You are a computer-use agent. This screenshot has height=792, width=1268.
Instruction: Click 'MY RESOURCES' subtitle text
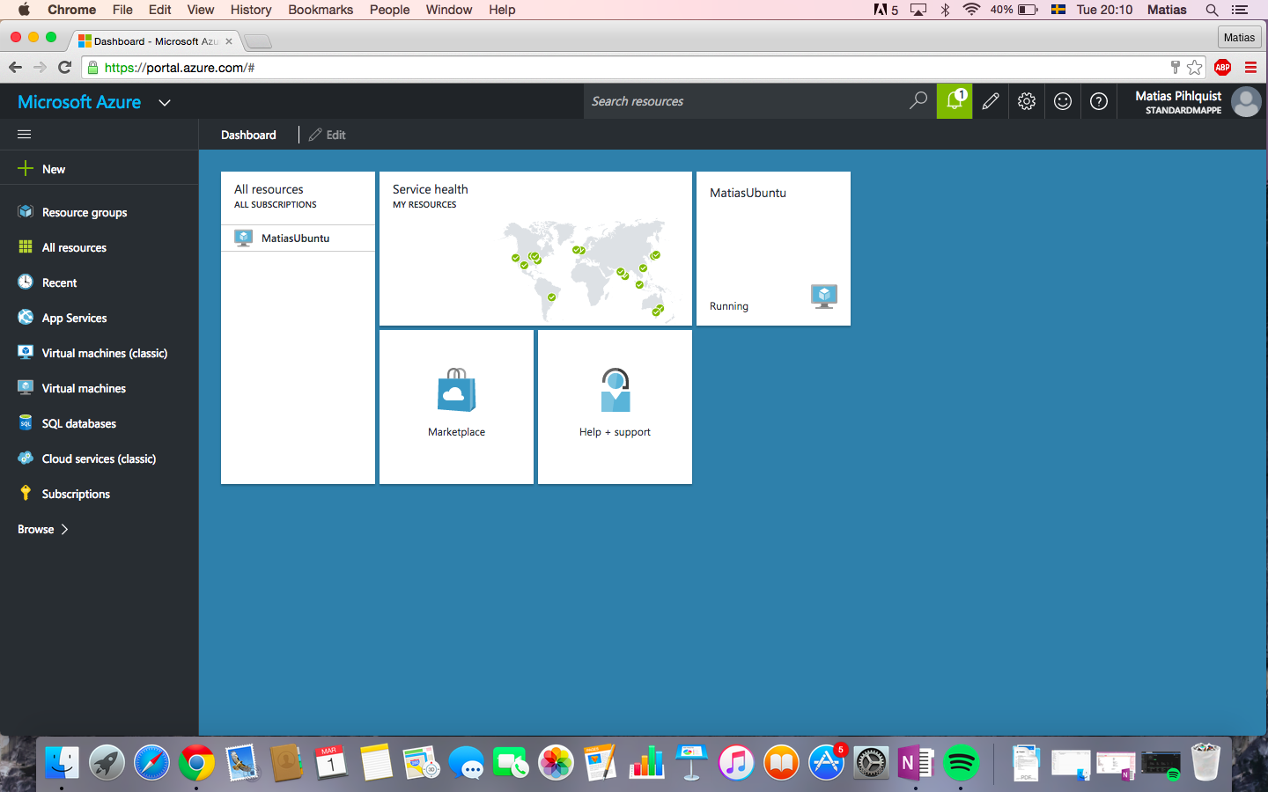(x=424, y=204)
